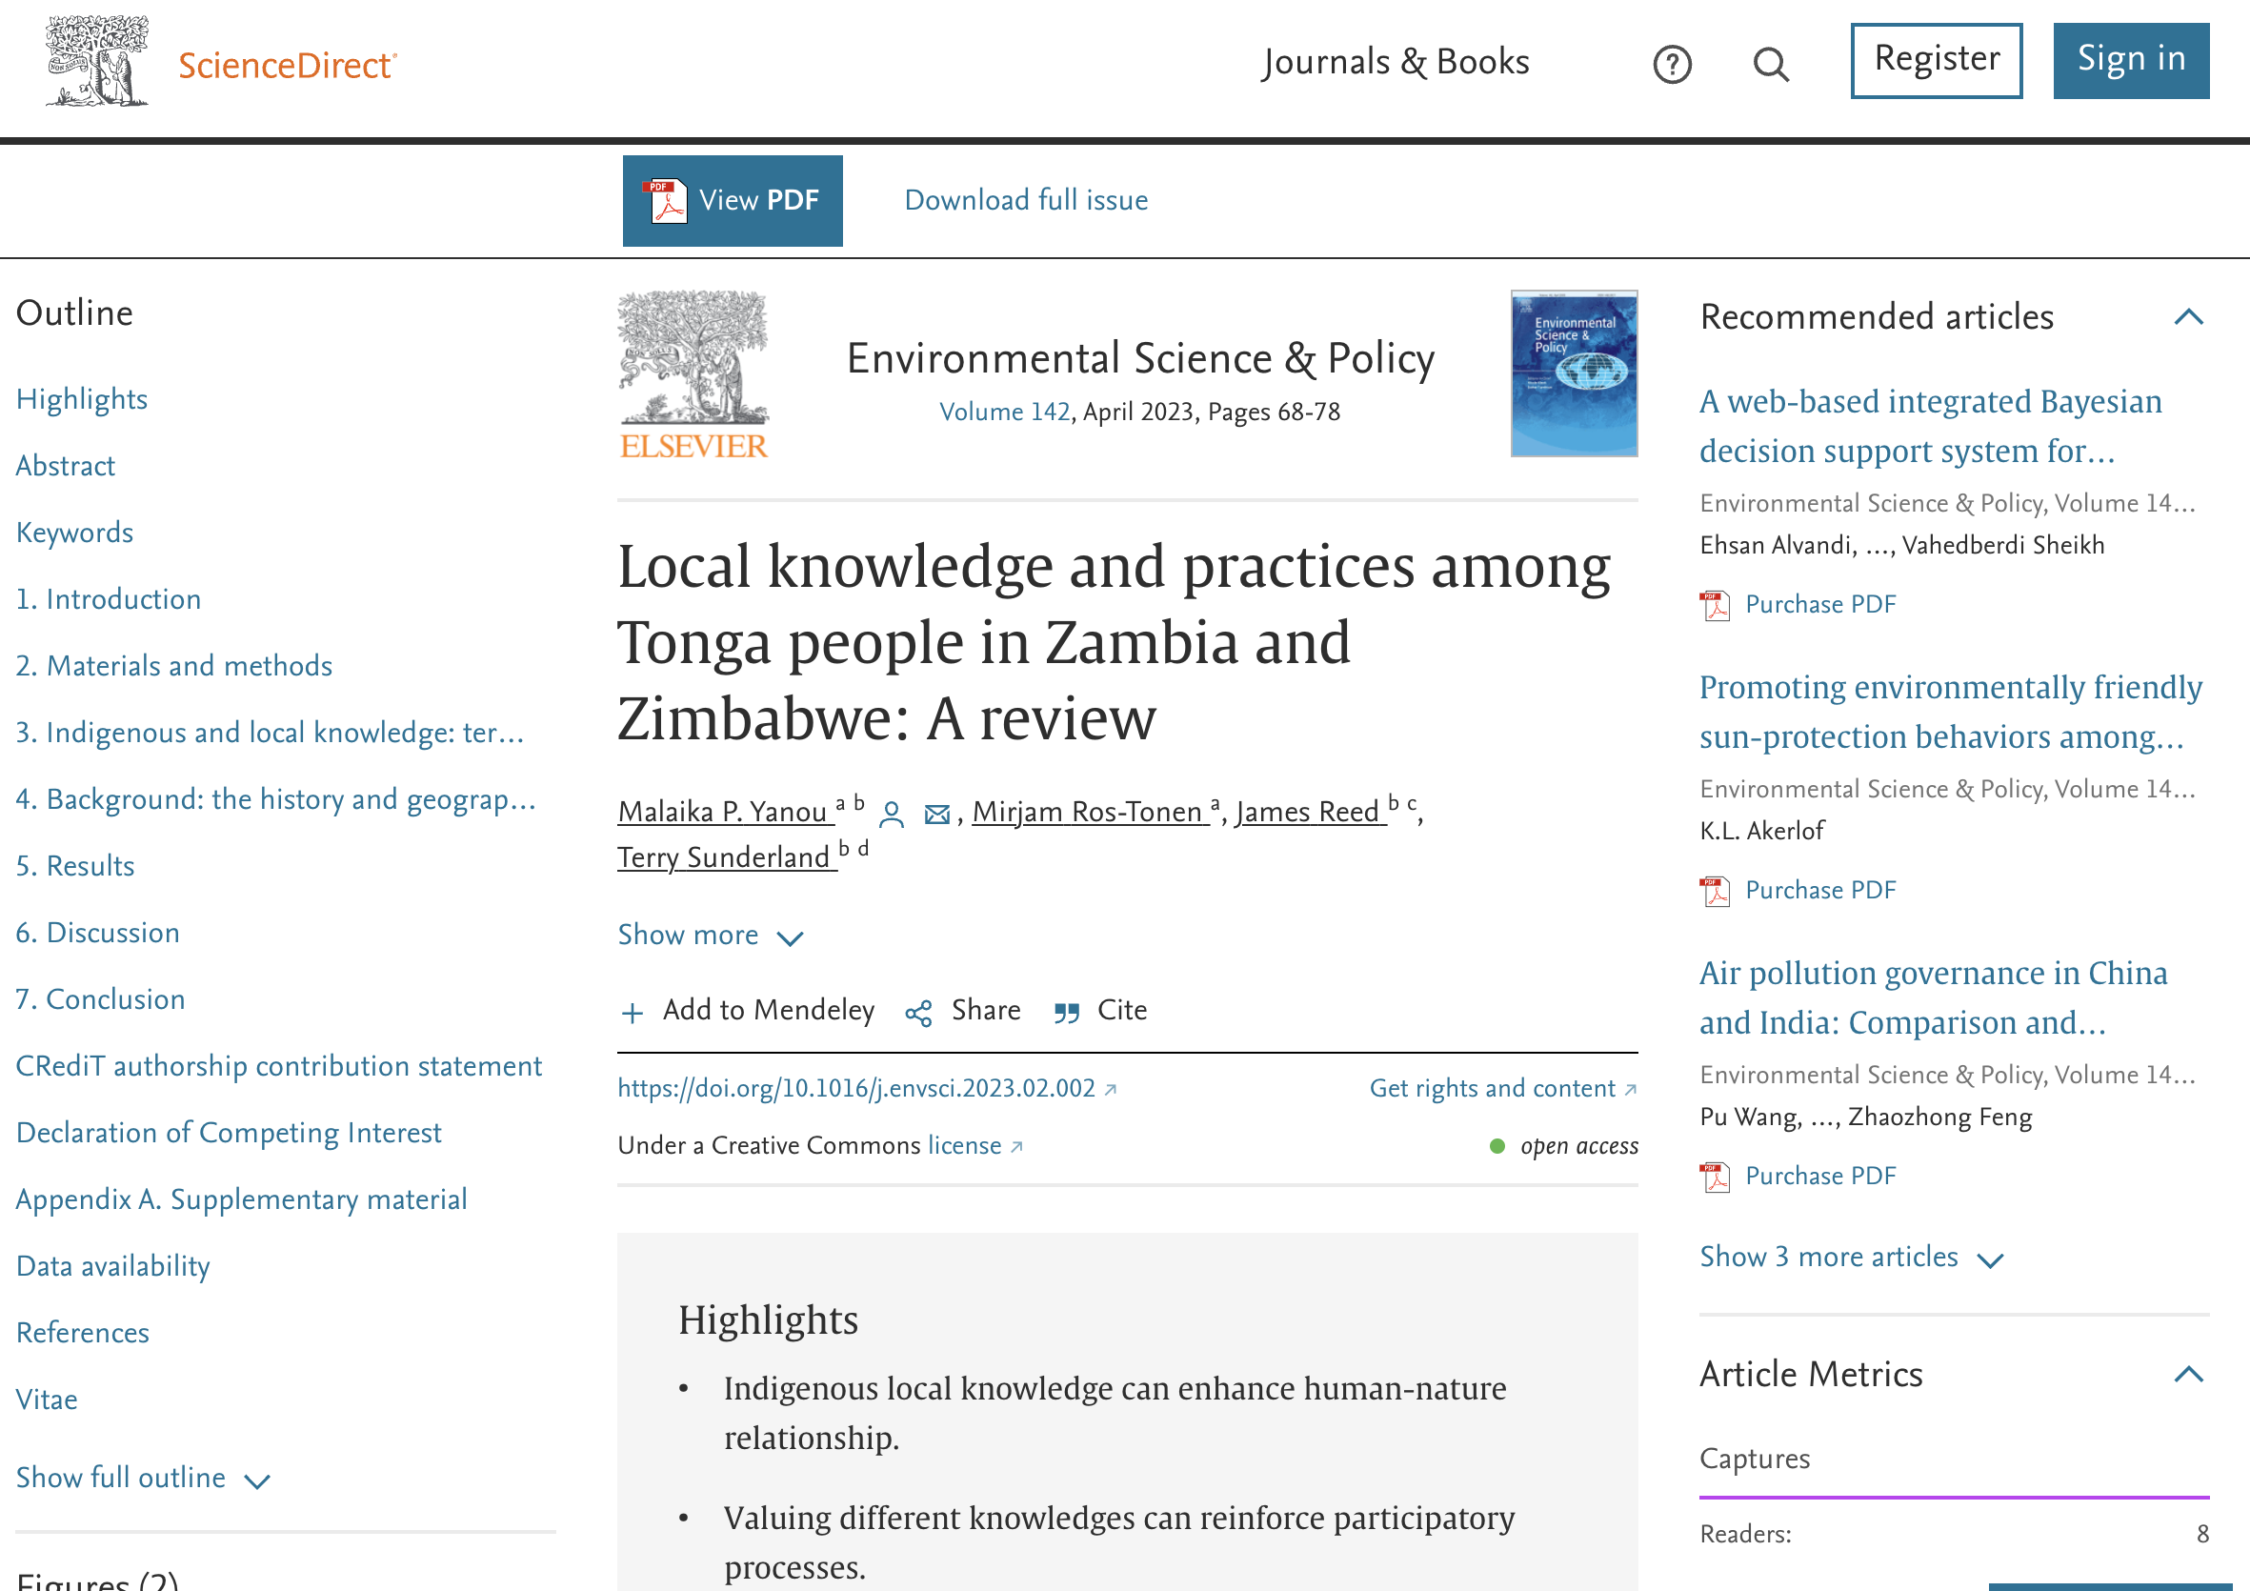The width and height of the screenshot is (2250, 1591).
Task: Collapse the Article Metrics panel
Action: (2188, 1374)
